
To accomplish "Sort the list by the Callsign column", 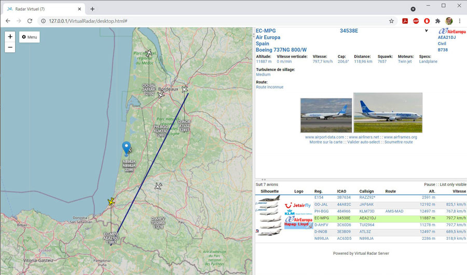I will tap(366, 191).
